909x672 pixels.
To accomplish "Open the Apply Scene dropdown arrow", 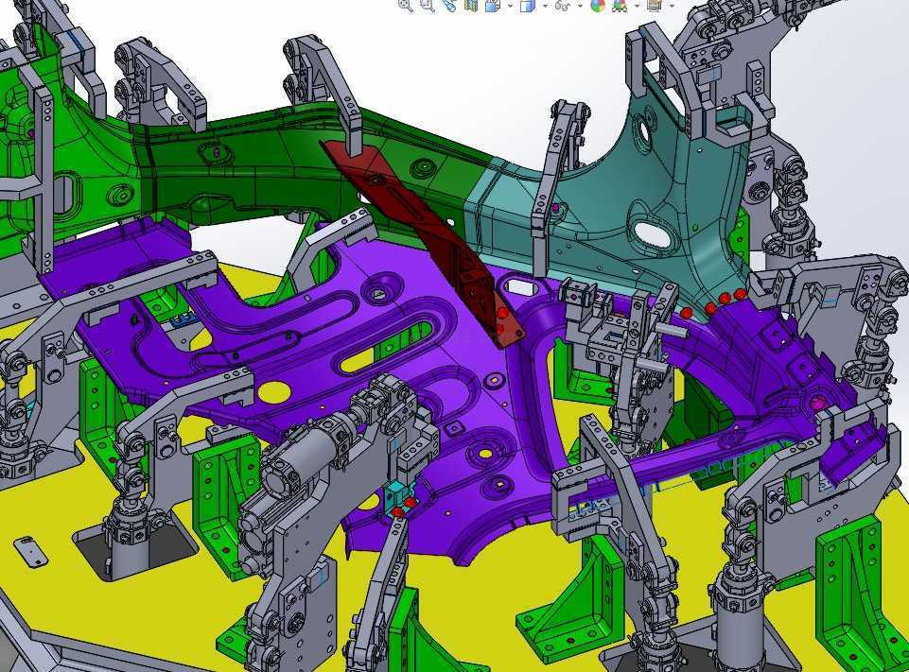I will pyautogui.click(x=637, y=6).
